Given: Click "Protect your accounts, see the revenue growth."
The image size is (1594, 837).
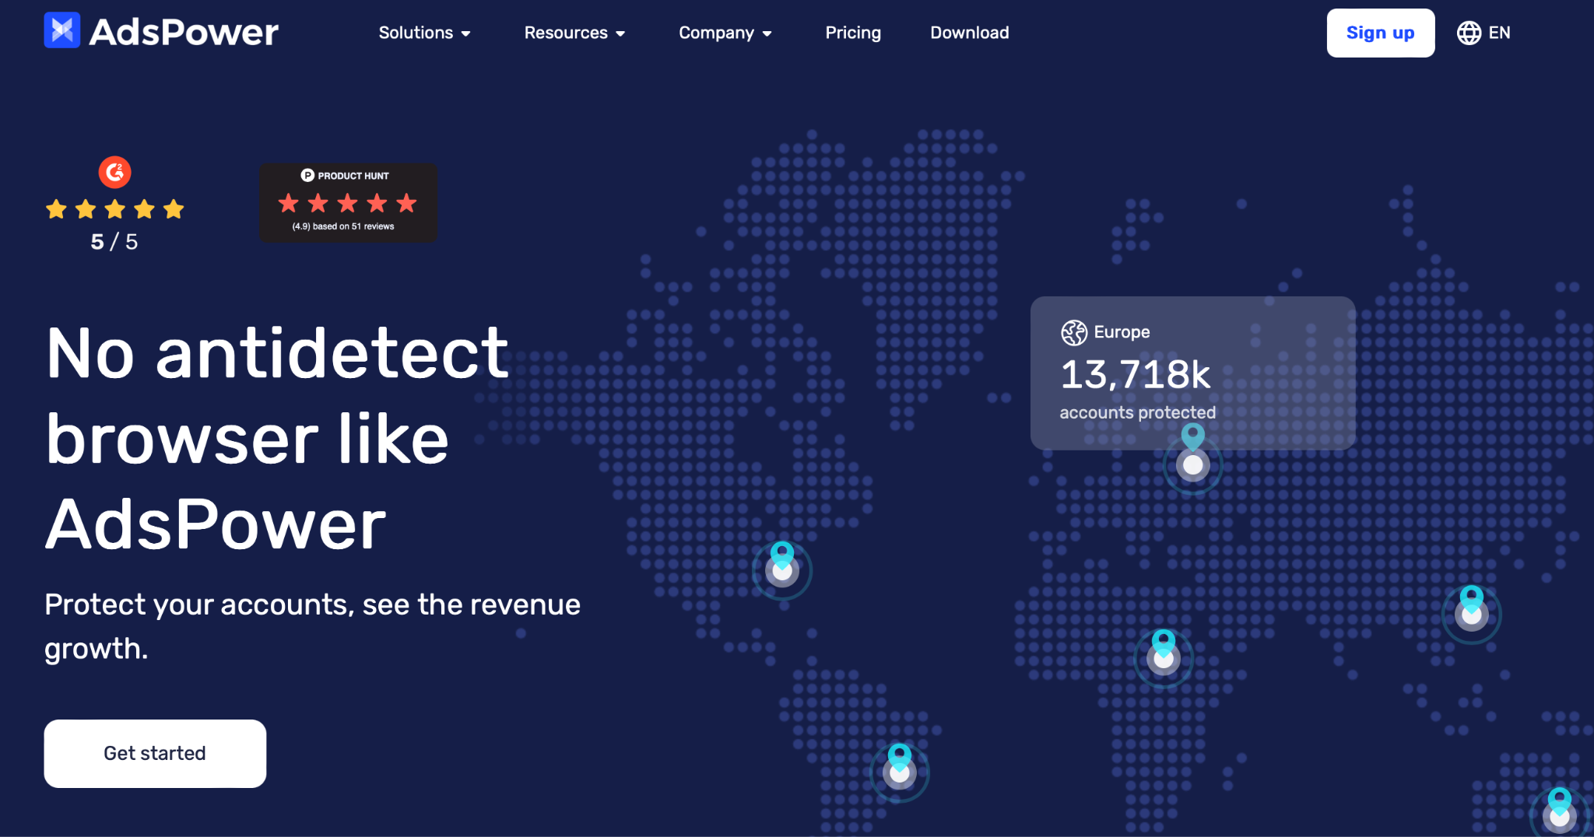Looking at the screenshot, I should pyautogui.click(x=312, y=626).
